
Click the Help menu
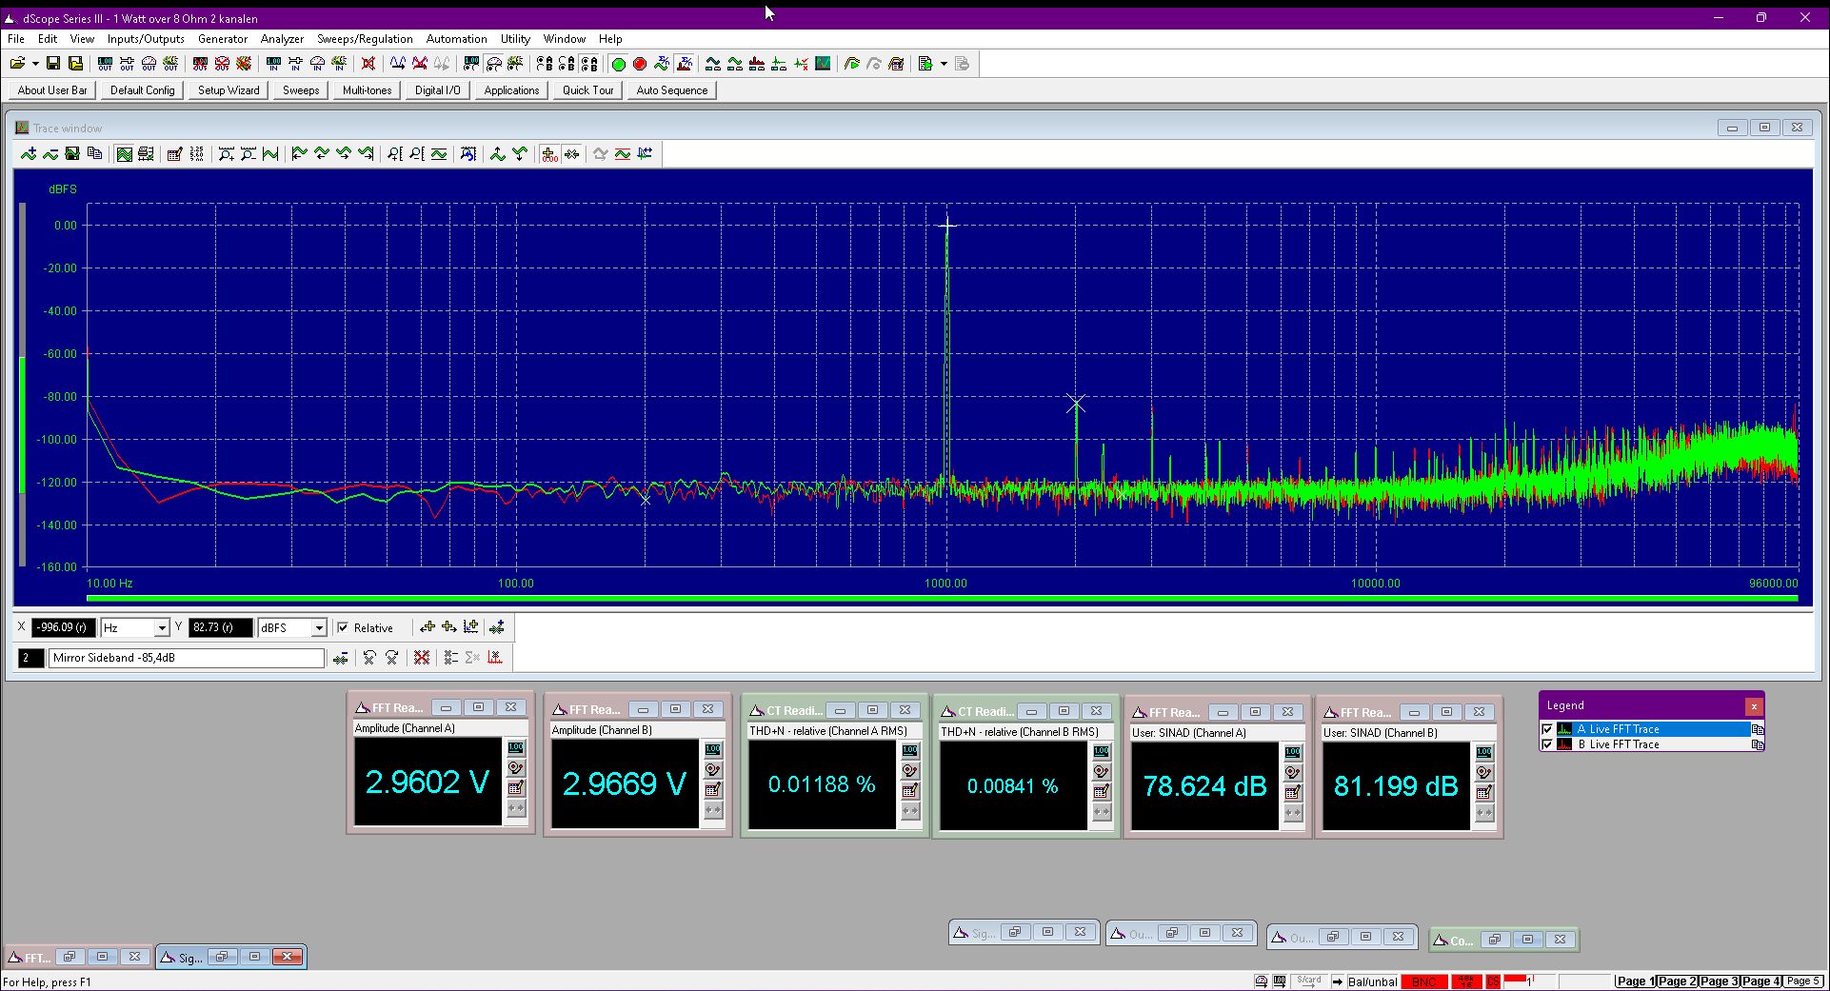tap(610, 39)
